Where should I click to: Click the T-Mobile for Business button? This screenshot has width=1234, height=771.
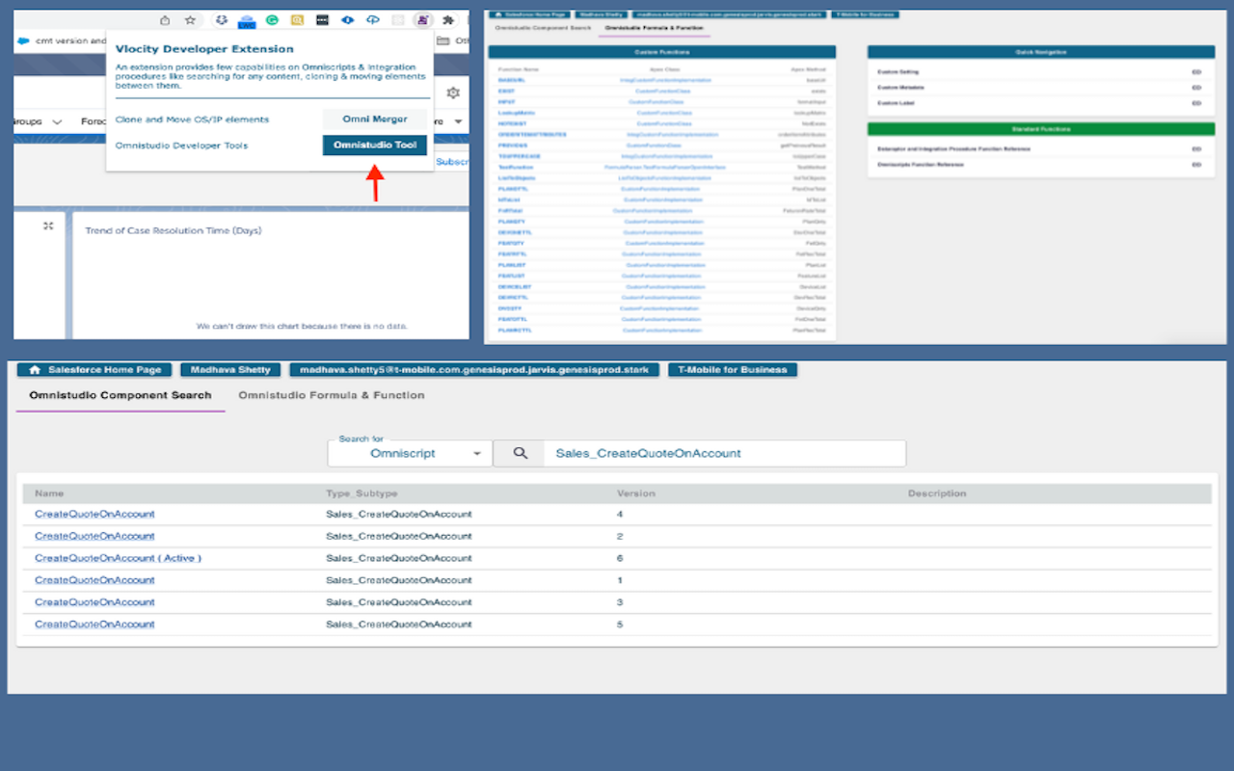733,370
